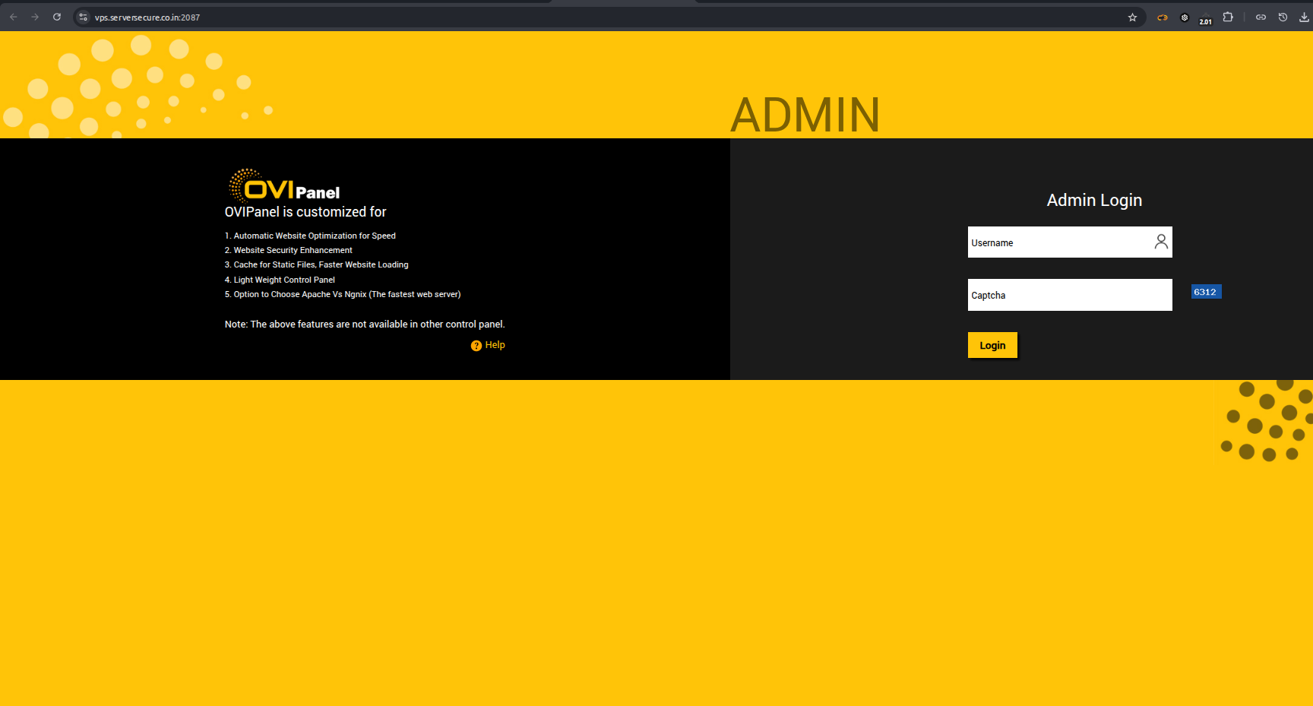Click the chain link icon in toolbar
Image resolution: width=1313 pixels, height=706 pixels.
click(x=1261, y=17)
